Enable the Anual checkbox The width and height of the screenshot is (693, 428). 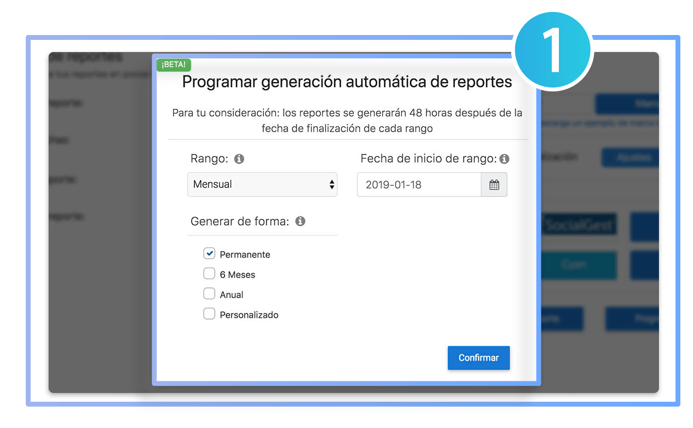point(209,294)
